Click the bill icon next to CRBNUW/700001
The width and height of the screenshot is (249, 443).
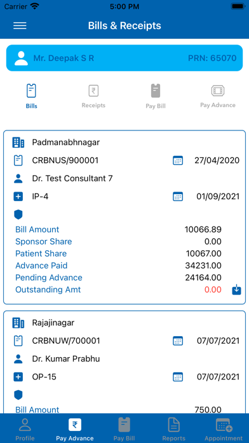(18, 341)
